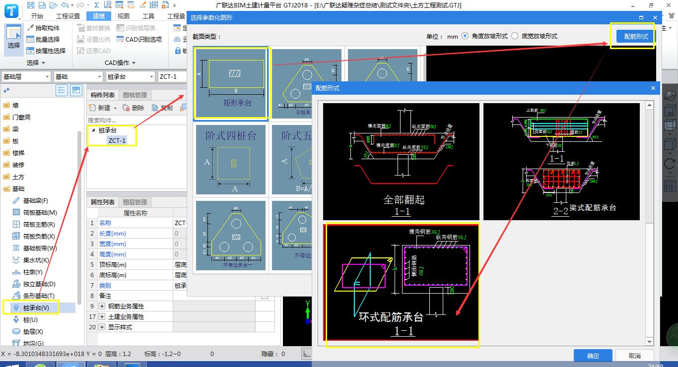Choose 环式配筋承台 reinforcement form
Image resolution: width=678 pixels, height=367 pixels.
coord(402,283)
